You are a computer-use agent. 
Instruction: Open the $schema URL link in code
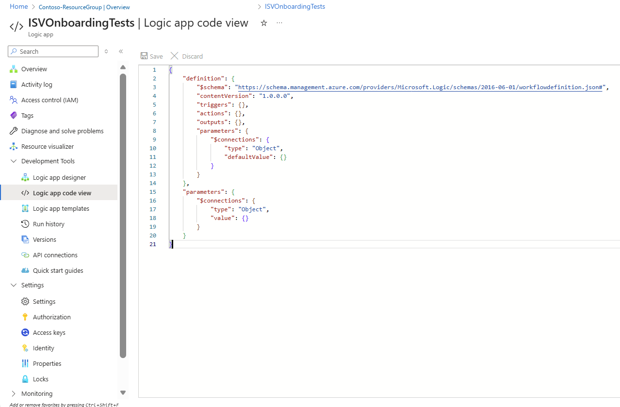click(x=419, y=87)
